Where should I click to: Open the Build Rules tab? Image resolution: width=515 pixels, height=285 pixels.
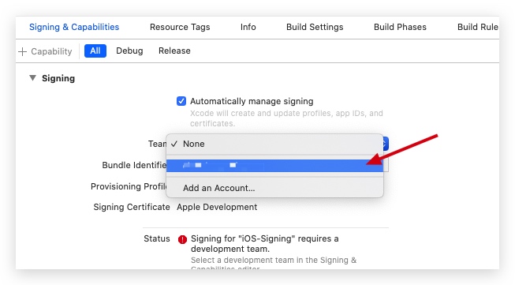[x=478, y=27]
